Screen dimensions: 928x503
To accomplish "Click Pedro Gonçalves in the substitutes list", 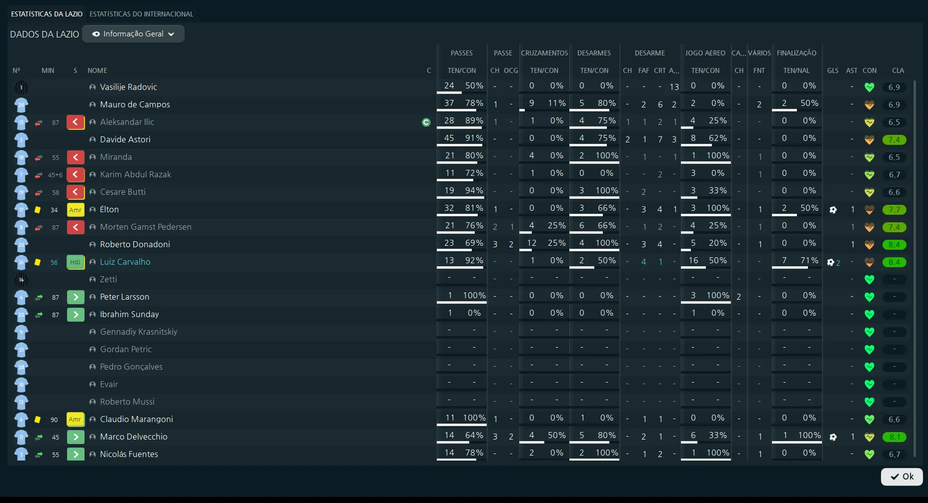I will (131, 367).
